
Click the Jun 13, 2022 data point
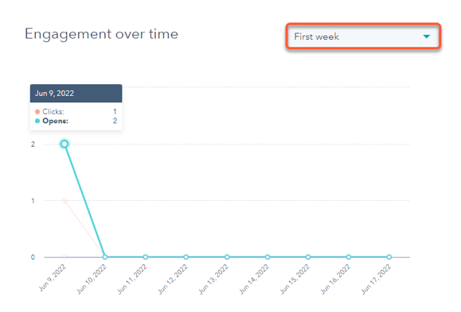coord(227,257)
